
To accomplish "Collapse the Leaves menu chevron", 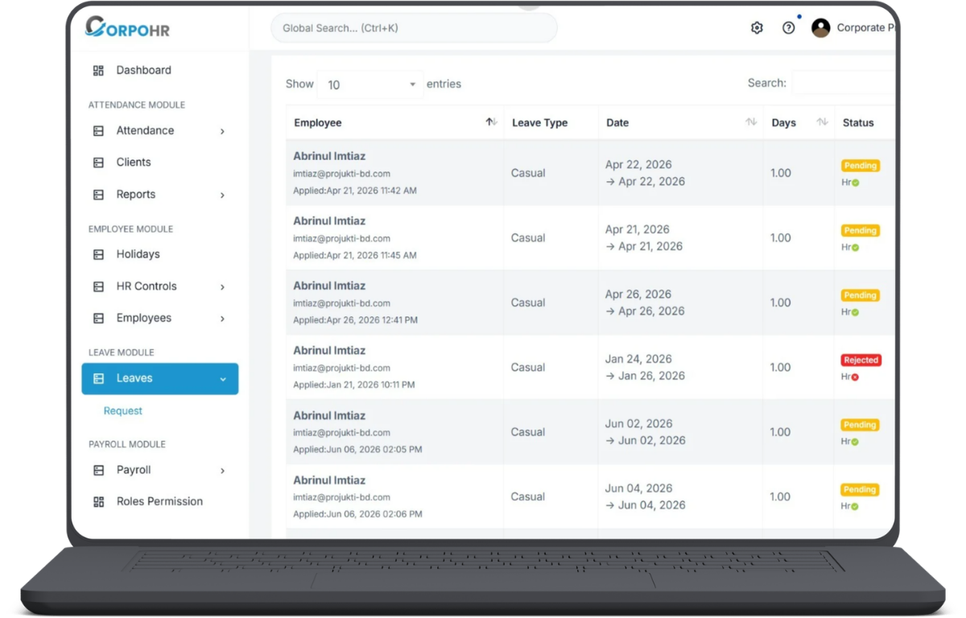I will pyautogui.click(x=223, y=379).
